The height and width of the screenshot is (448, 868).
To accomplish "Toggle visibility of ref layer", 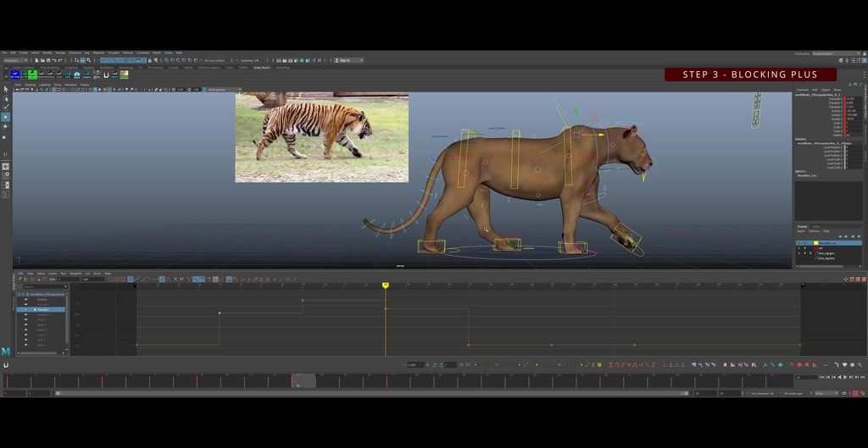I will point(798,248).
